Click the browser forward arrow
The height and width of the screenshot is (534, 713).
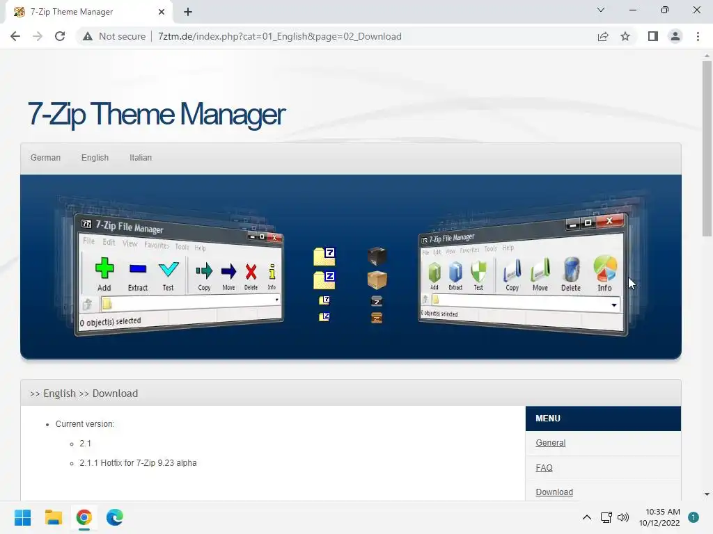tap(38, 36)
